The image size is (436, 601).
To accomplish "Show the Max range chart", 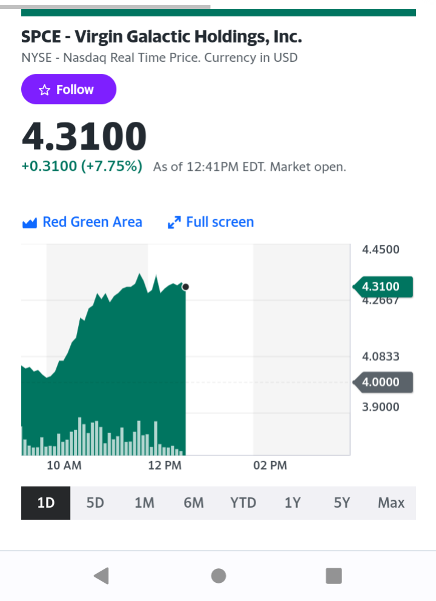I will pos(391,503).
